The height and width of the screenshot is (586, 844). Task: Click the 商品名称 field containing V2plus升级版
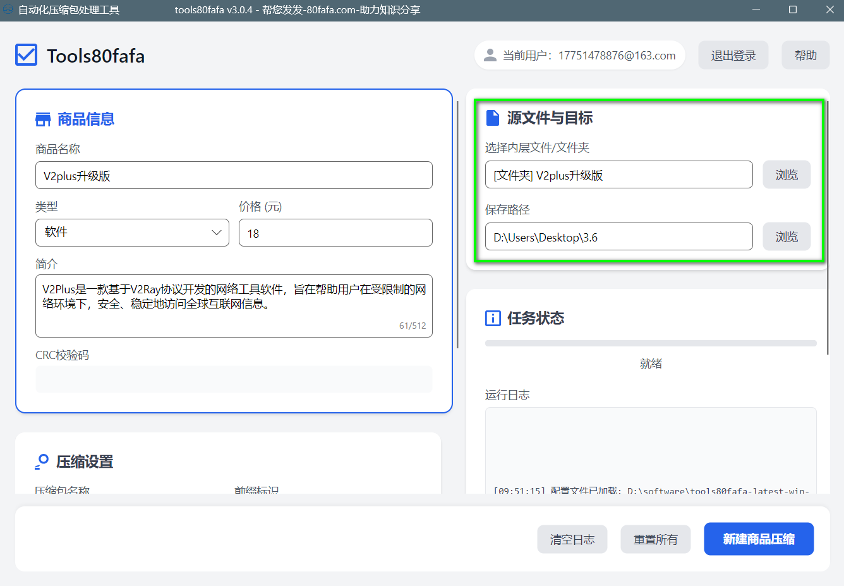[x=234, y=176]
